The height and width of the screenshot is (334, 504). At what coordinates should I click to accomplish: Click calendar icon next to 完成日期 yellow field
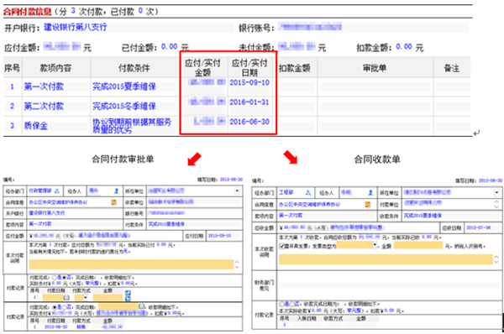142,306
